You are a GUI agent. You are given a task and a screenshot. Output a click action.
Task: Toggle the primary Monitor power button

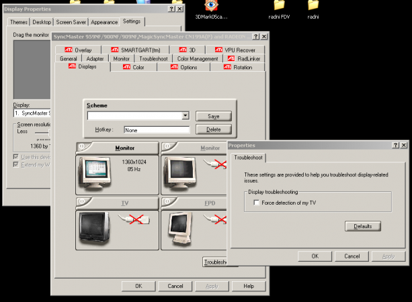tap(82, 146)
